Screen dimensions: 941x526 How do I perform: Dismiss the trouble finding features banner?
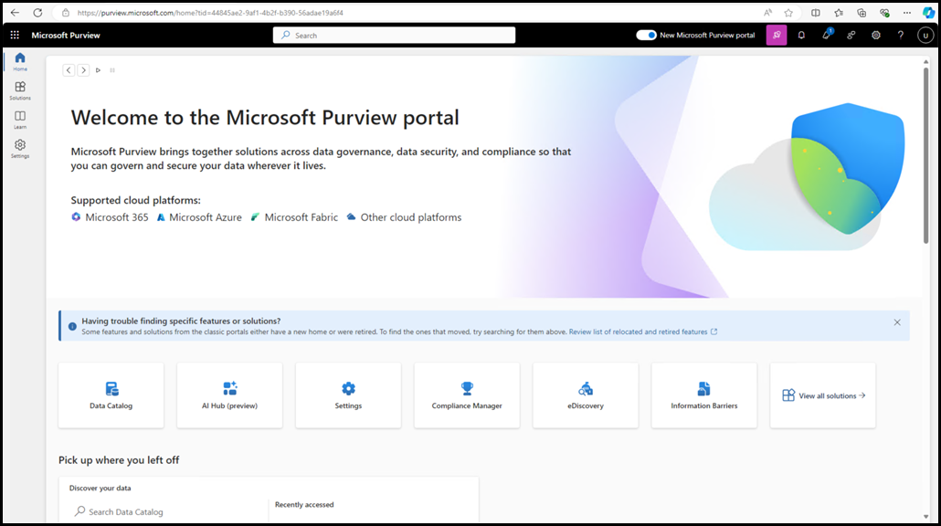pyautogui.click(x=897, y=322)
